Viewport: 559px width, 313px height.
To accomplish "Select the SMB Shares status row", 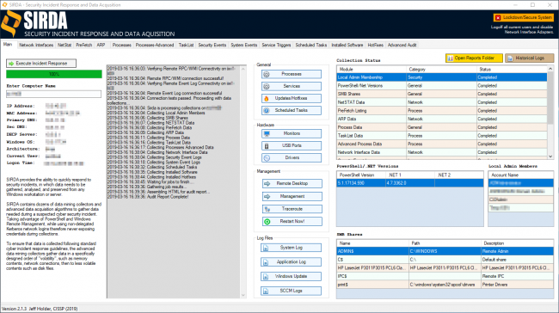I will pos(442,94).
